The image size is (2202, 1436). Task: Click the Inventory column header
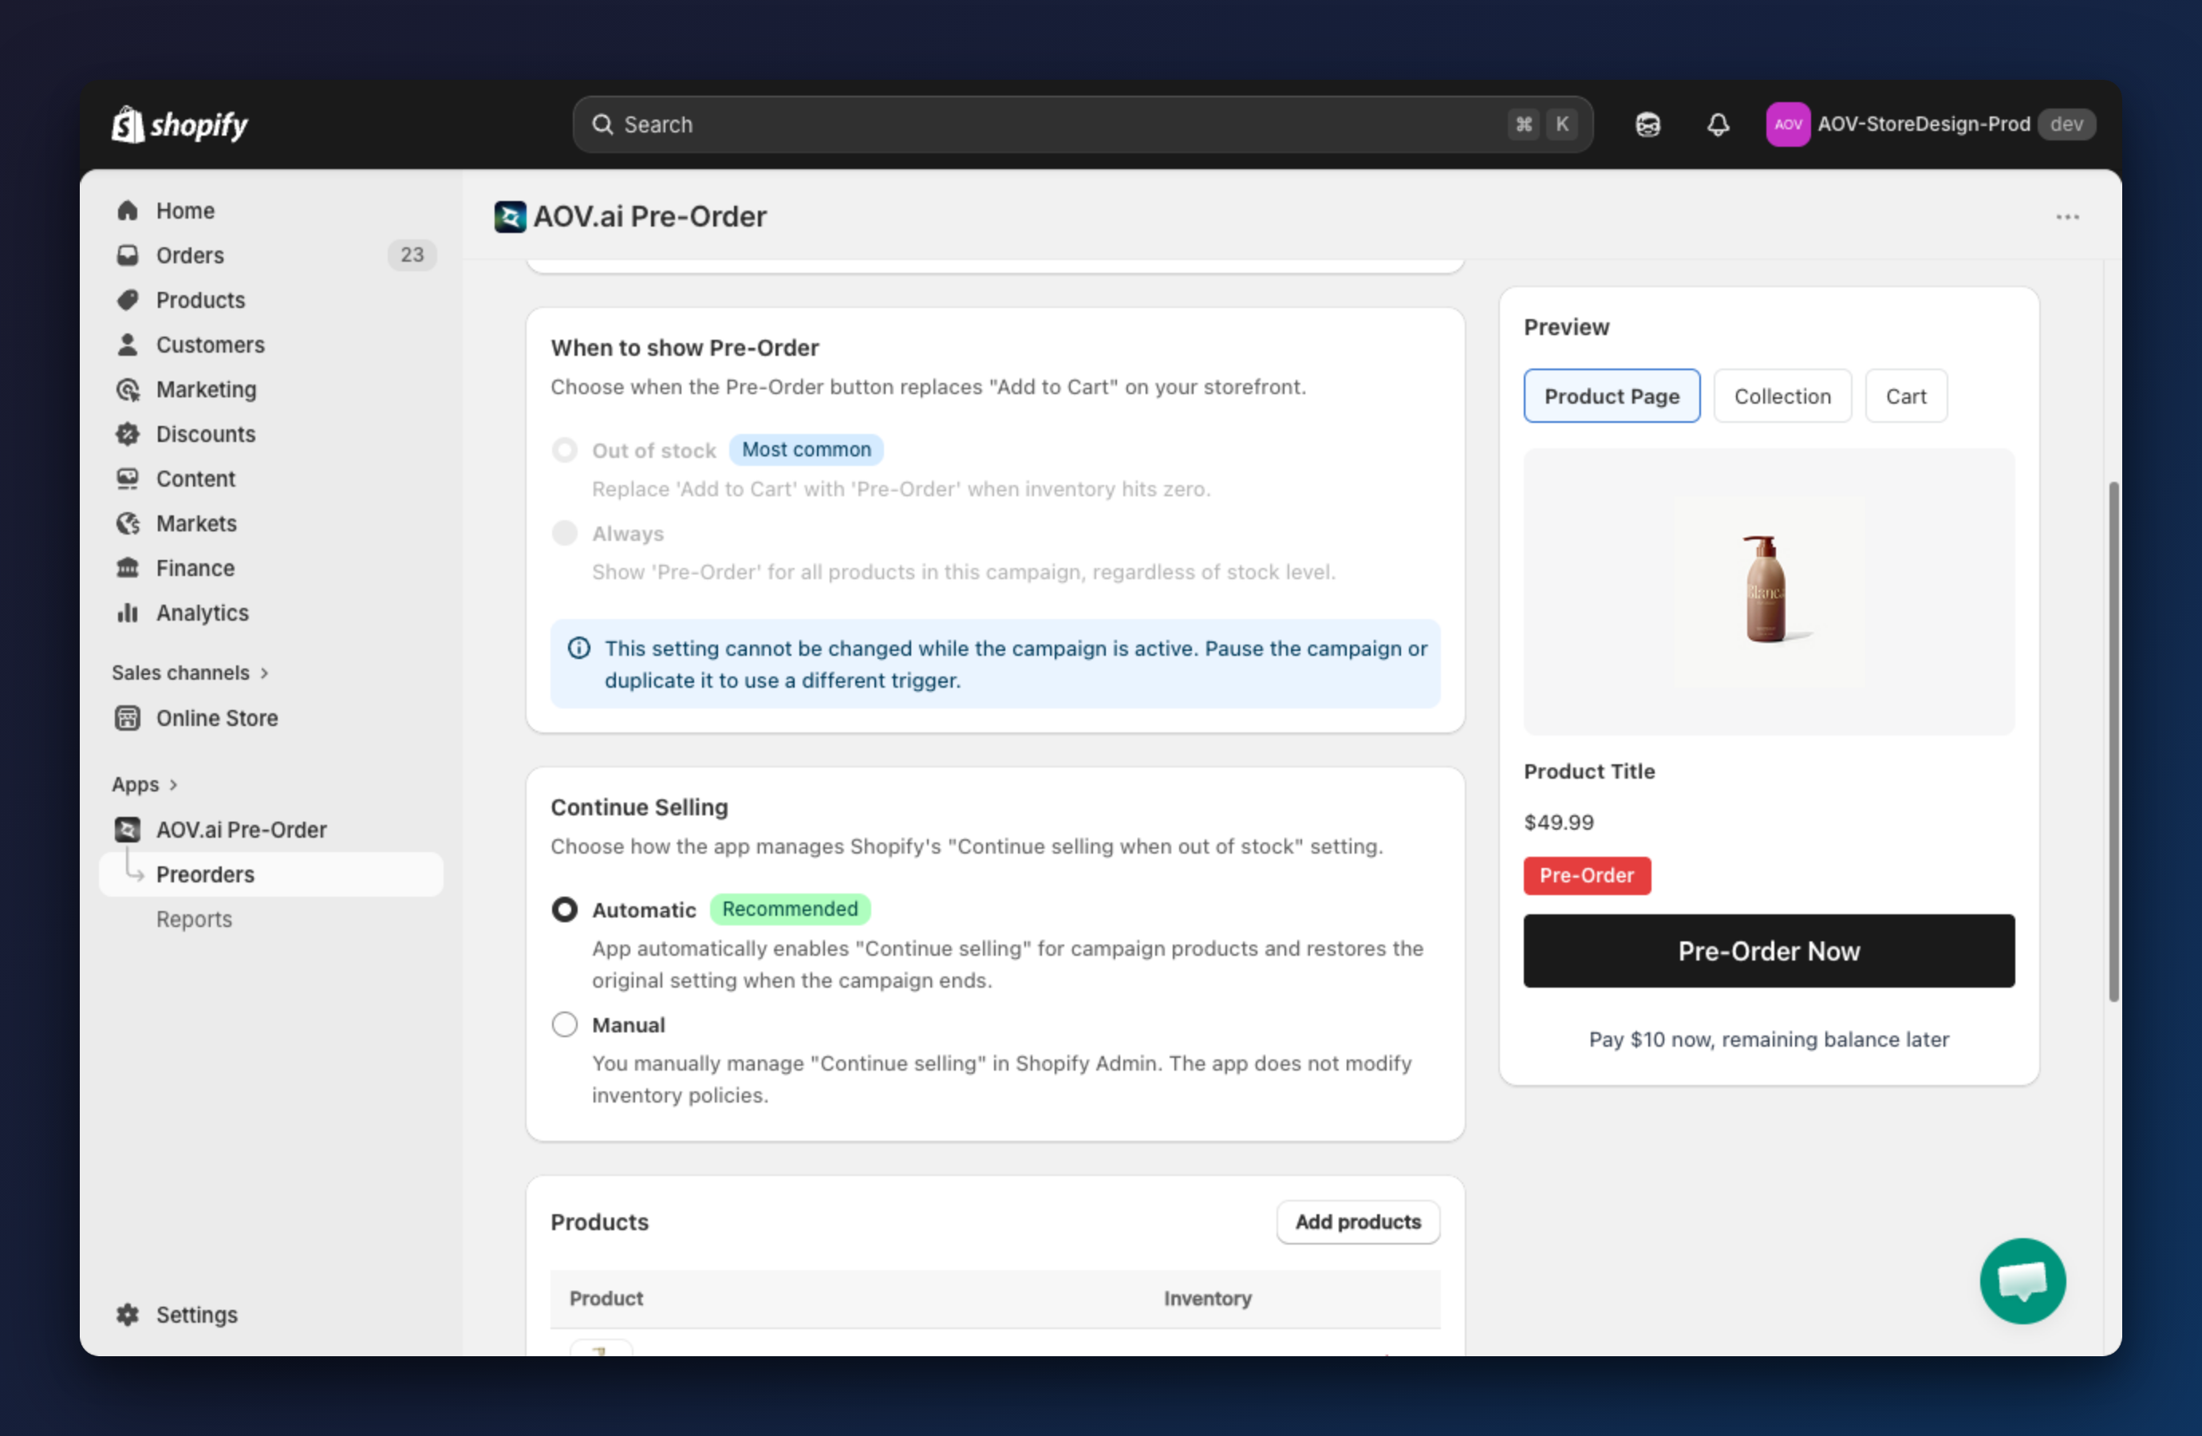coord(1207,1298)
